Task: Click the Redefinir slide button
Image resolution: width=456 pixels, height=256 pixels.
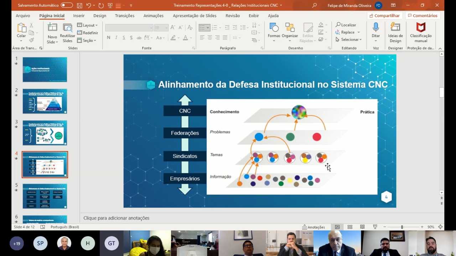Action: click(x=88, y=33)
